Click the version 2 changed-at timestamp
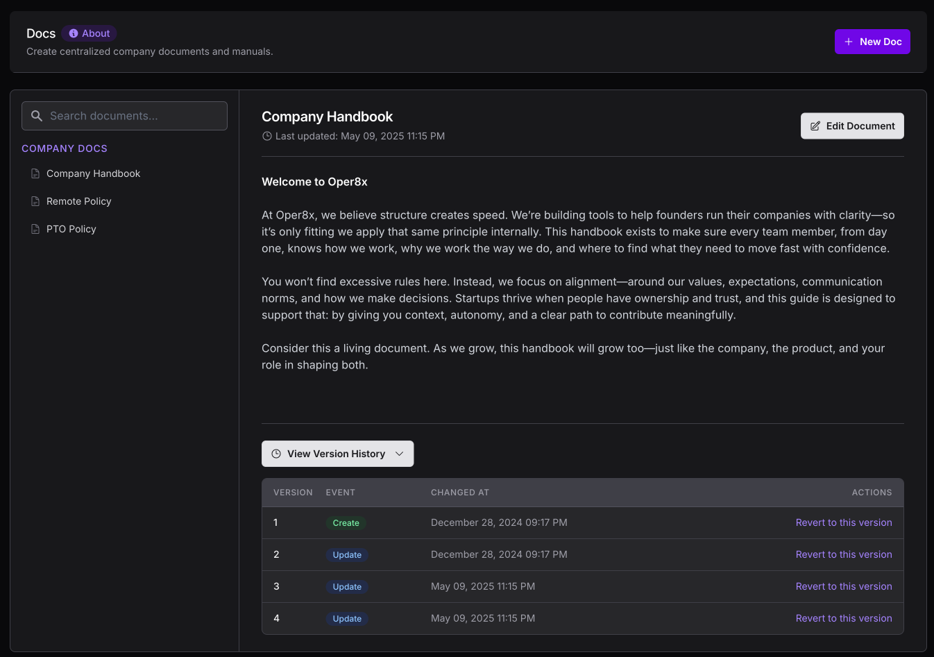934x657 pixels. (x=499, y=554)
